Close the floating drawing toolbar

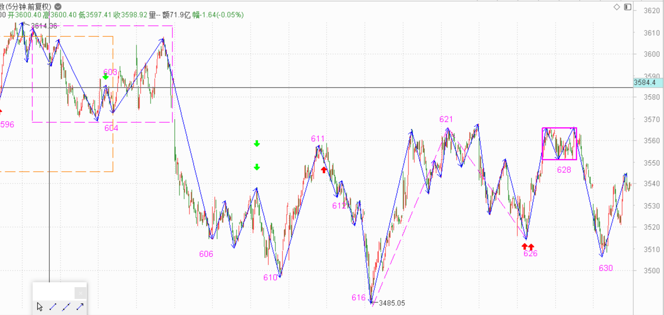pyautogui.click(x=80, y=293)
